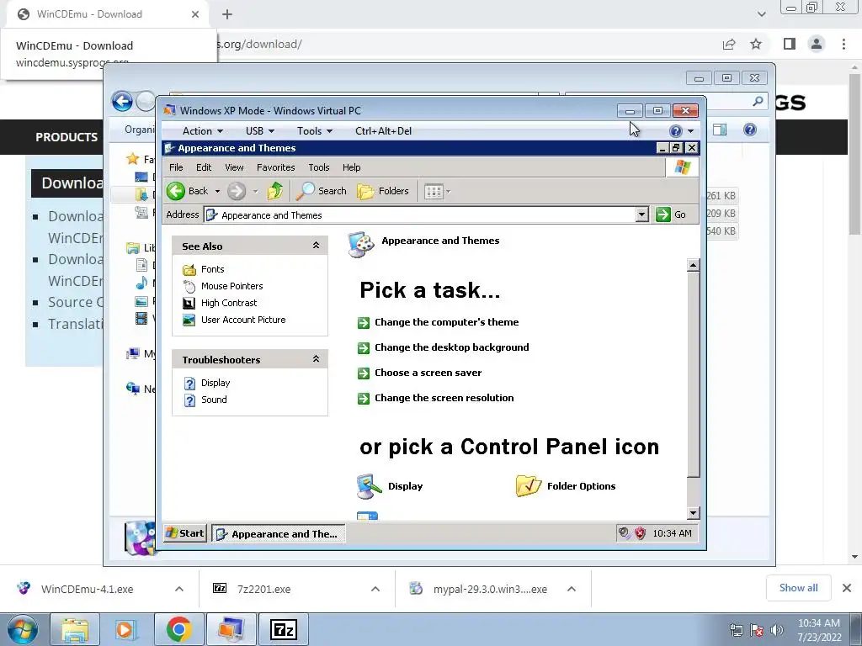
Task: Click the XP Forward arrow button
Action: [237, 191]
